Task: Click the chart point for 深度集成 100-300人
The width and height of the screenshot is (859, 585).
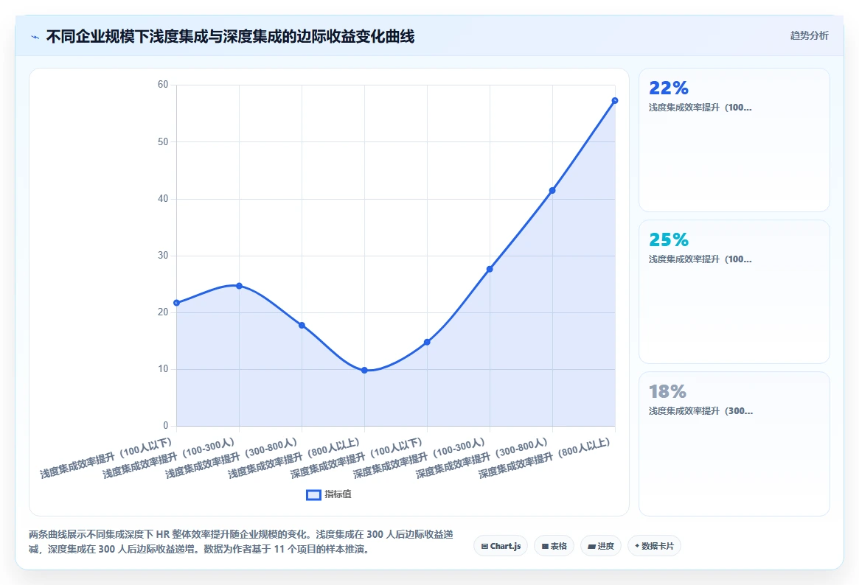Action: click(490, 269)
